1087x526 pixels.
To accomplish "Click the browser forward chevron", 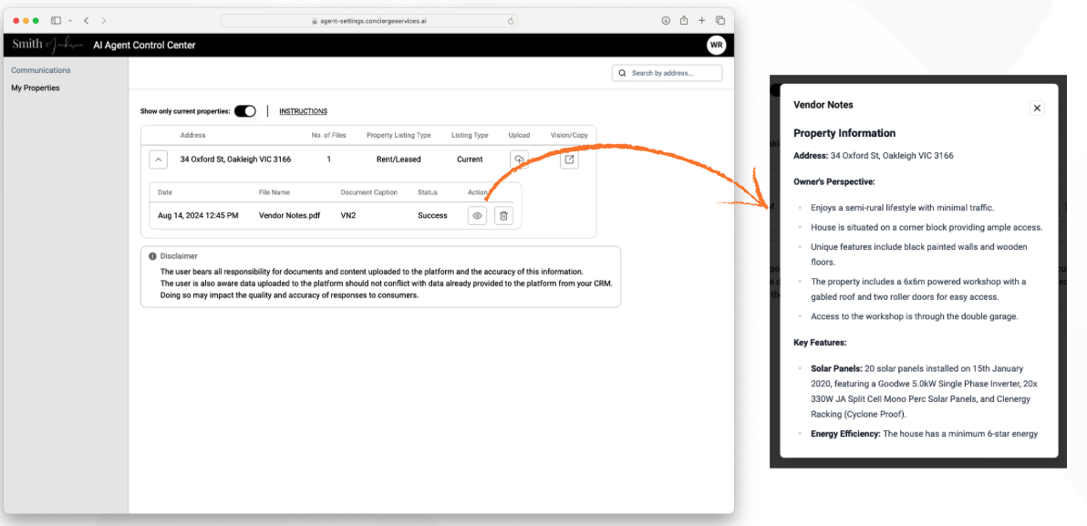I will [103, 19].
